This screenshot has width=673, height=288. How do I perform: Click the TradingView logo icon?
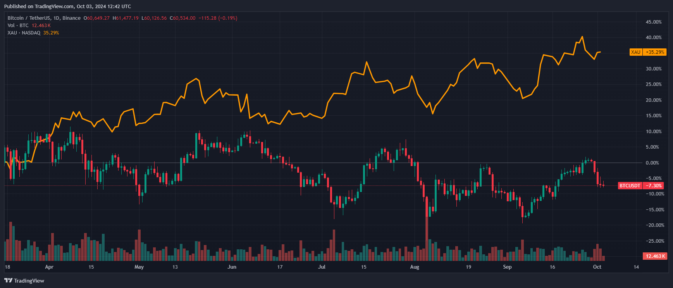[x=8, y=281]
